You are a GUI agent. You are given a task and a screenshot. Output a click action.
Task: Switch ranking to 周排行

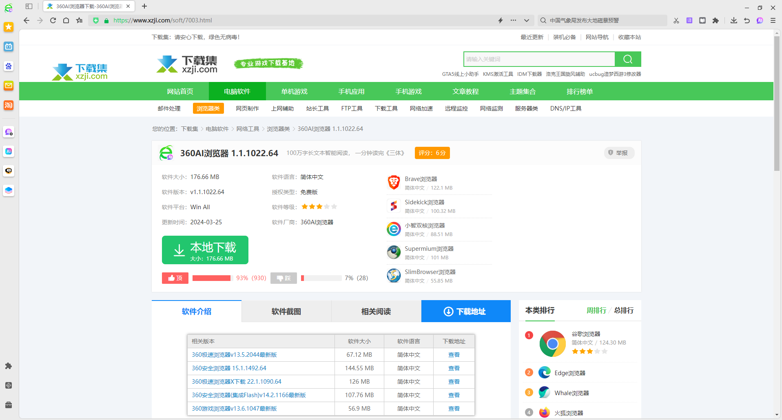coord(596,311)
